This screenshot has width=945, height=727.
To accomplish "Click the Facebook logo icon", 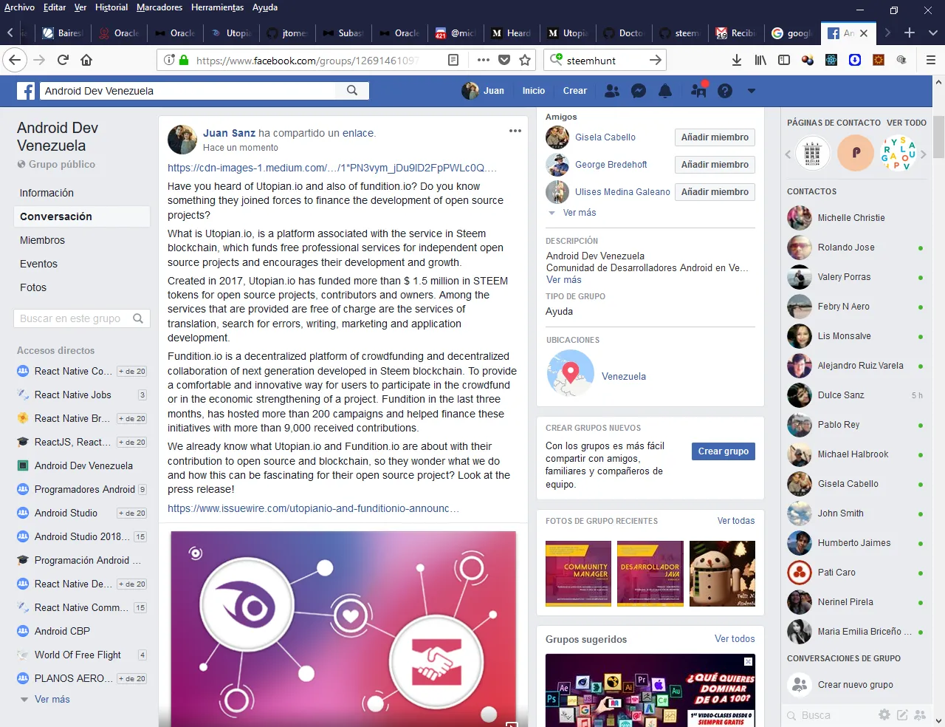I will coord(26,91).
